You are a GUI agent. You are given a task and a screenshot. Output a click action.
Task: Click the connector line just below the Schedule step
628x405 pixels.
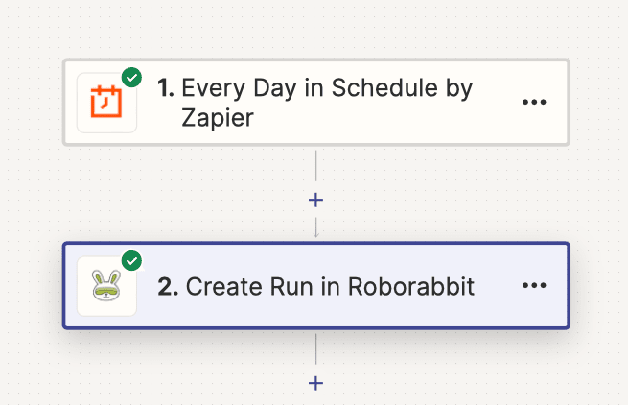(316, 166)
